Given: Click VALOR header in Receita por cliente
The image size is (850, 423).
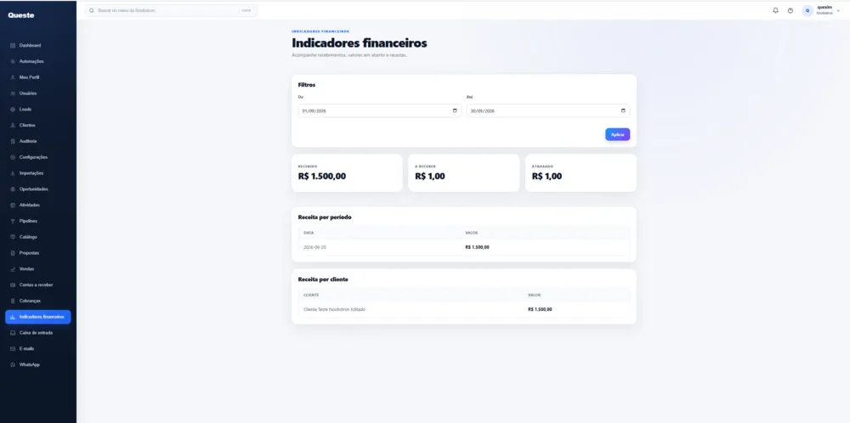Looking at the screenshot, I should (534, 296).
